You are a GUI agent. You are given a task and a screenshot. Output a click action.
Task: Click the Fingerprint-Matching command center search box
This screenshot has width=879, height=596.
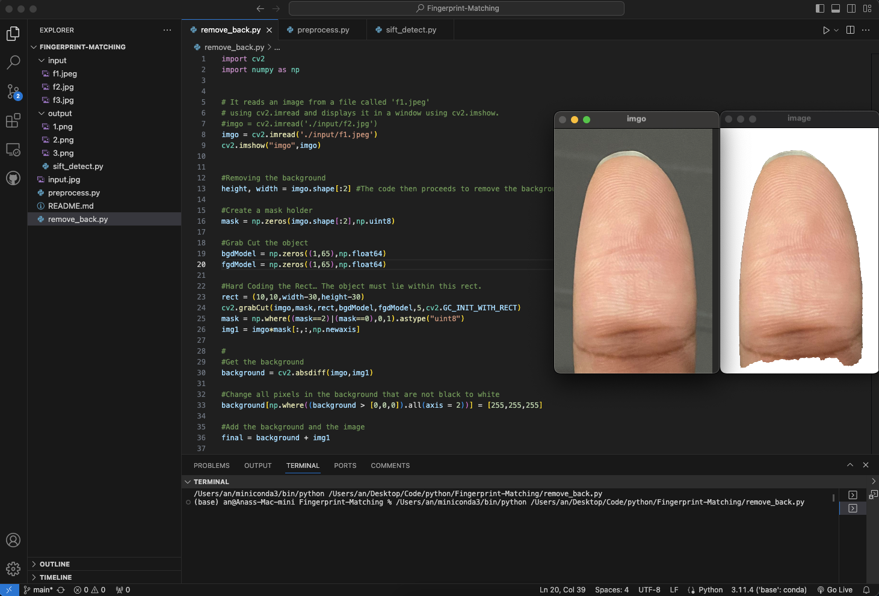click(457, 8)
